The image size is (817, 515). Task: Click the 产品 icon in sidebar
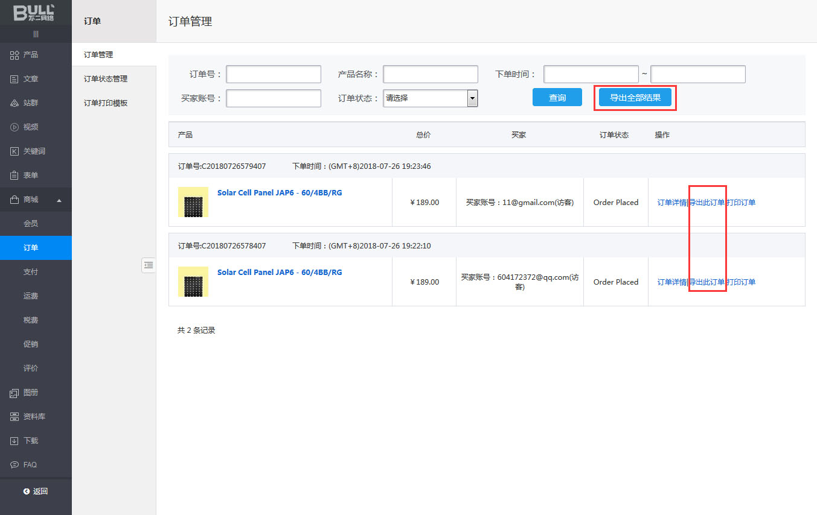tap(14, 55)
